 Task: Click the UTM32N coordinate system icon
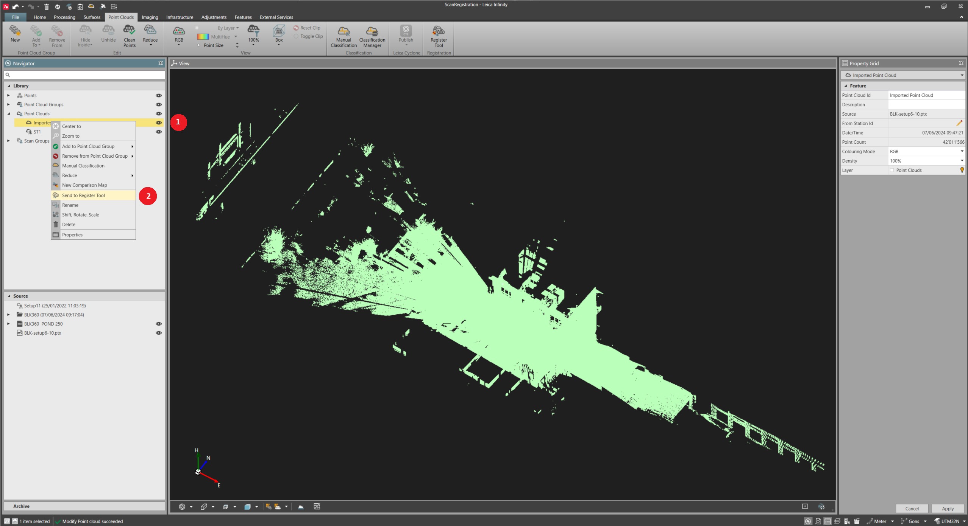[x=937, y=521]
